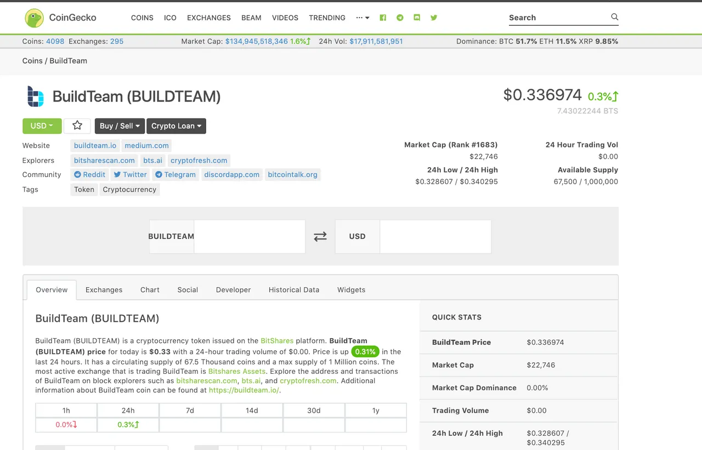Click the Token tag
This screenshot has height=450, width=702.
pos(84,189)
